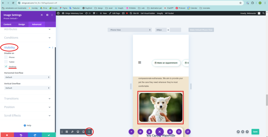
Task: Expand the Scroll Effects section
Action: [27, 115]
